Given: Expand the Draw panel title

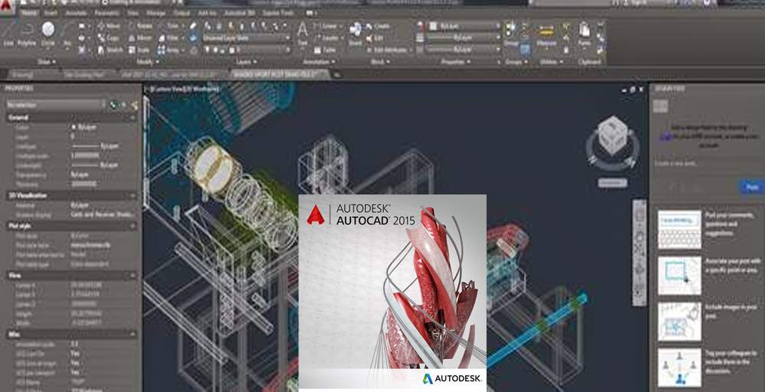Looking at the screenshot, I should 47,62.
